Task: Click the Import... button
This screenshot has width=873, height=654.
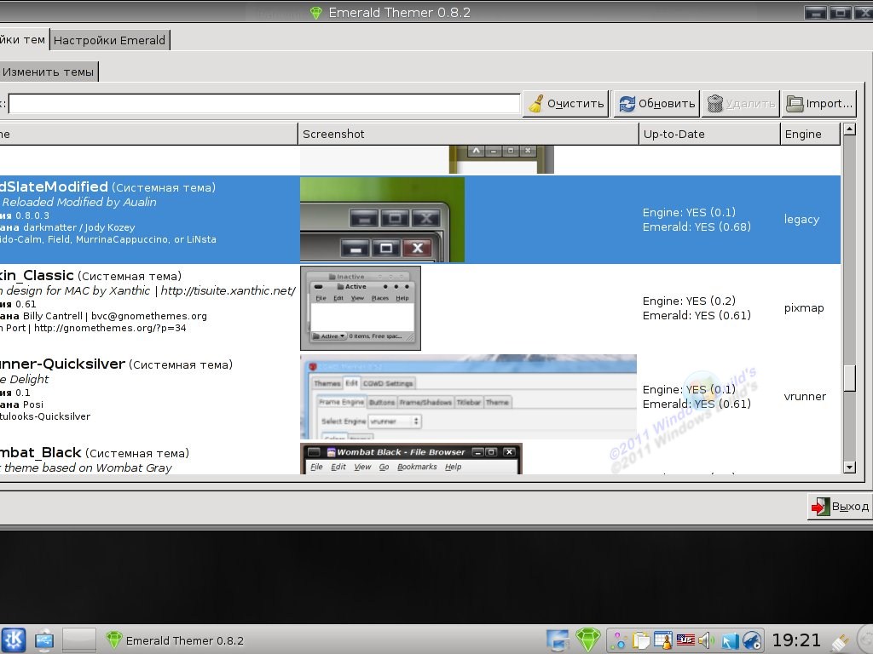Action: [818, 104]
